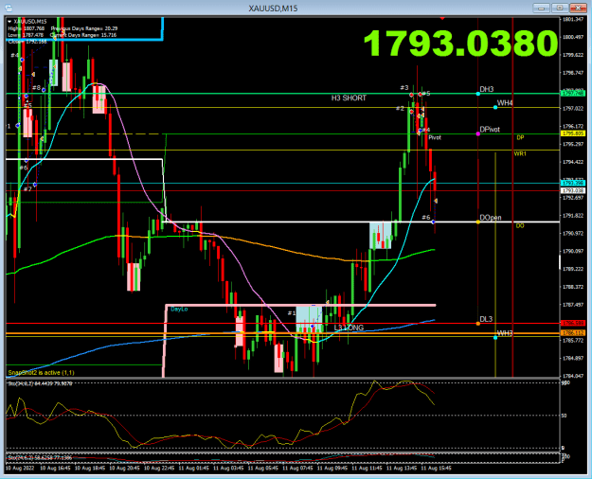This screenshot has height=479, width=592.
Task: Click the 1784.047 price scale value
Action: [x=573, y=376]
